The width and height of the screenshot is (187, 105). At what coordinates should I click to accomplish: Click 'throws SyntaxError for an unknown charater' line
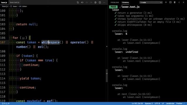[151, 19]
